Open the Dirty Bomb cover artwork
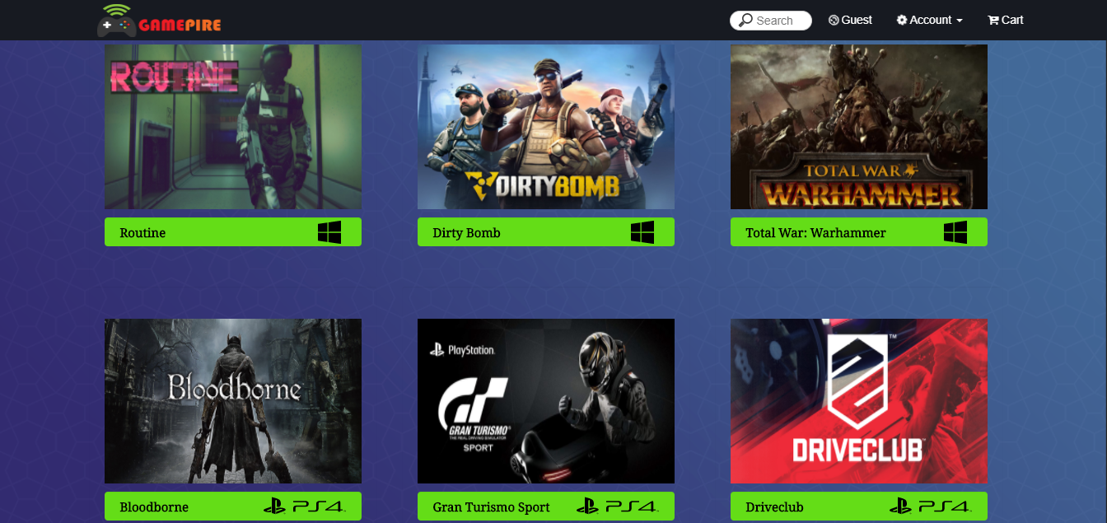 coord(546,127)
